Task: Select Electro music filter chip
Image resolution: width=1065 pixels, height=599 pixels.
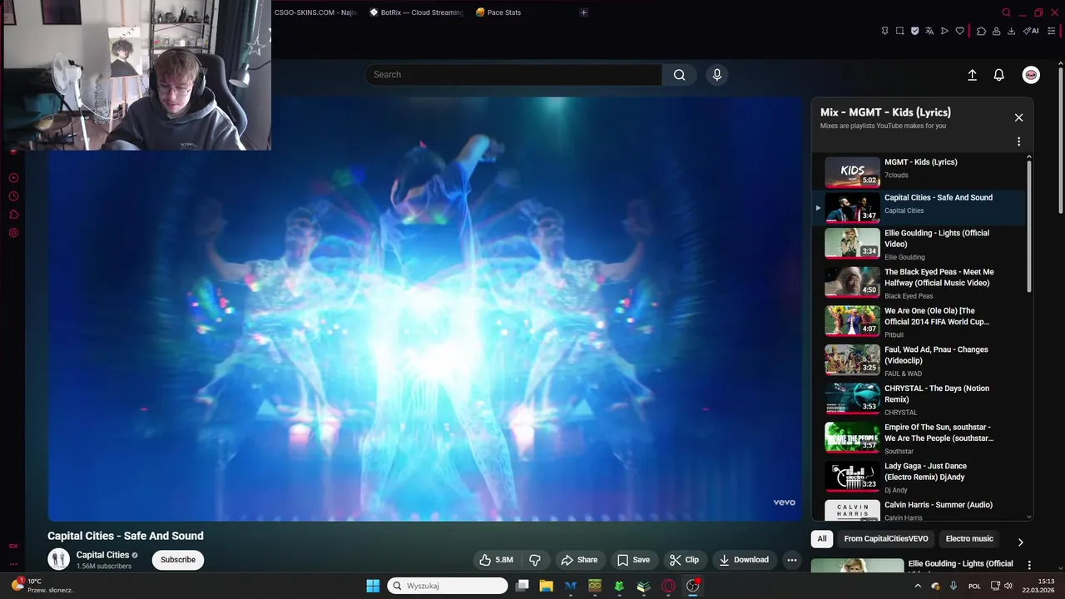Action: coord(969,539)
